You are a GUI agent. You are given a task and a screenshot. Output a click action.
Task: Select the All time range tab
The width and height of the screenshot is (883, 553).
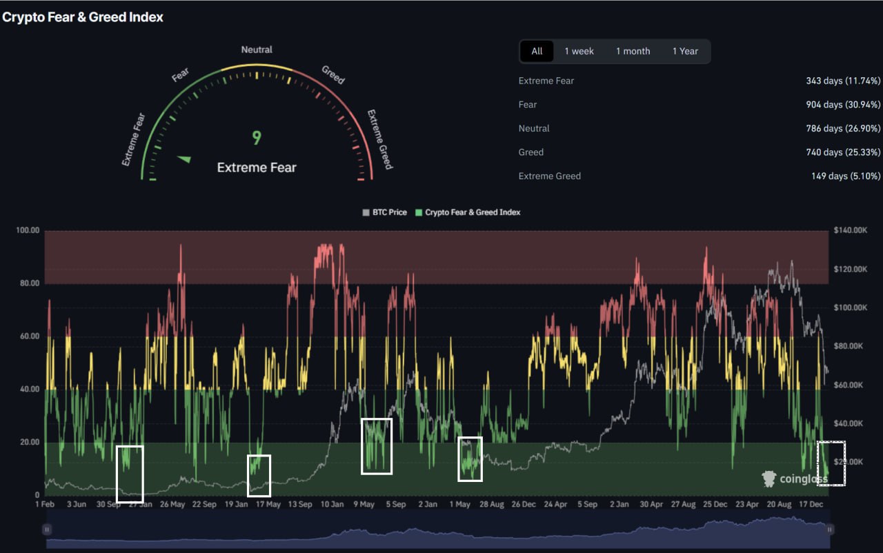pyautogui.click(x=537, y=51)
